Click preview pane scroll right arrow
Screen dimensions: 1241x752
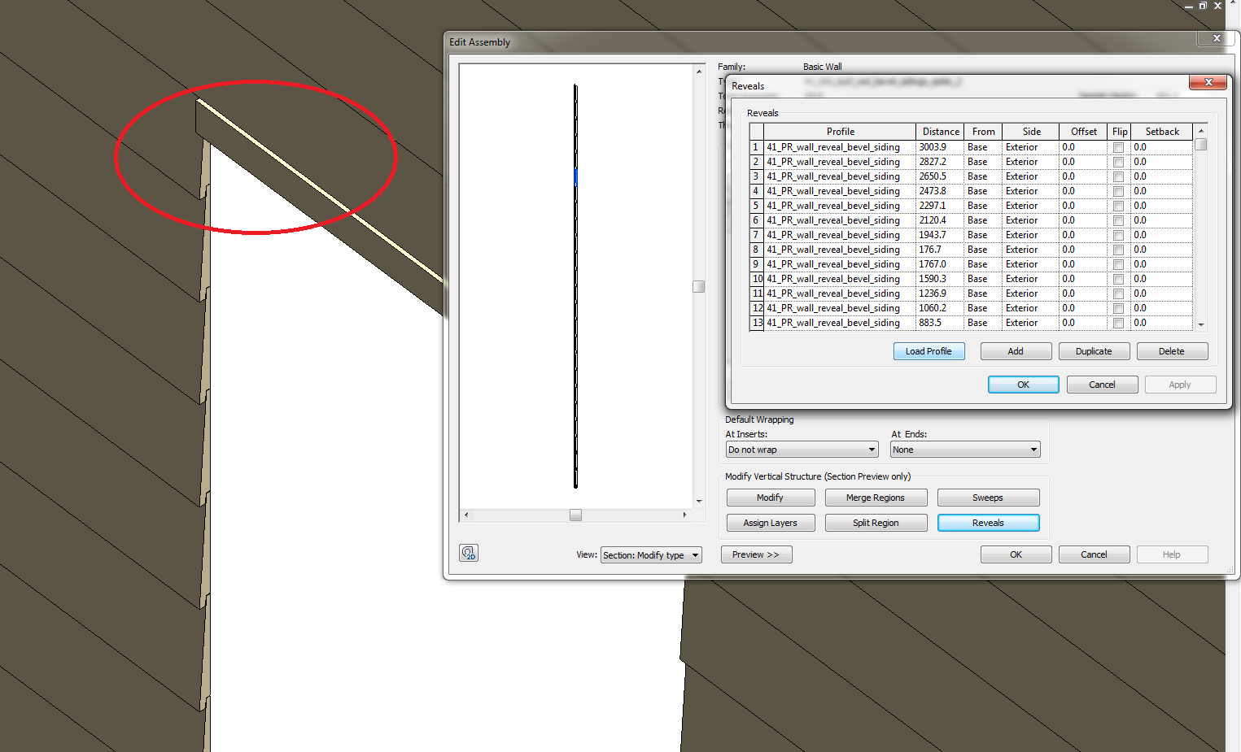[684, 515]
